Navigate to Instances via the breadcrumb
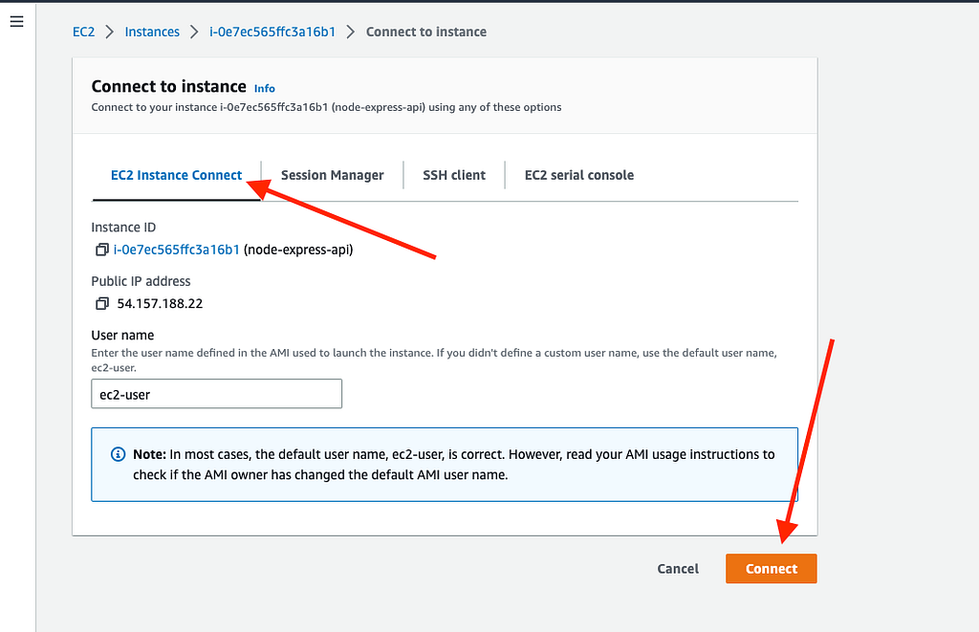Screen dimensions: 979x632 (x=152, y=32)
